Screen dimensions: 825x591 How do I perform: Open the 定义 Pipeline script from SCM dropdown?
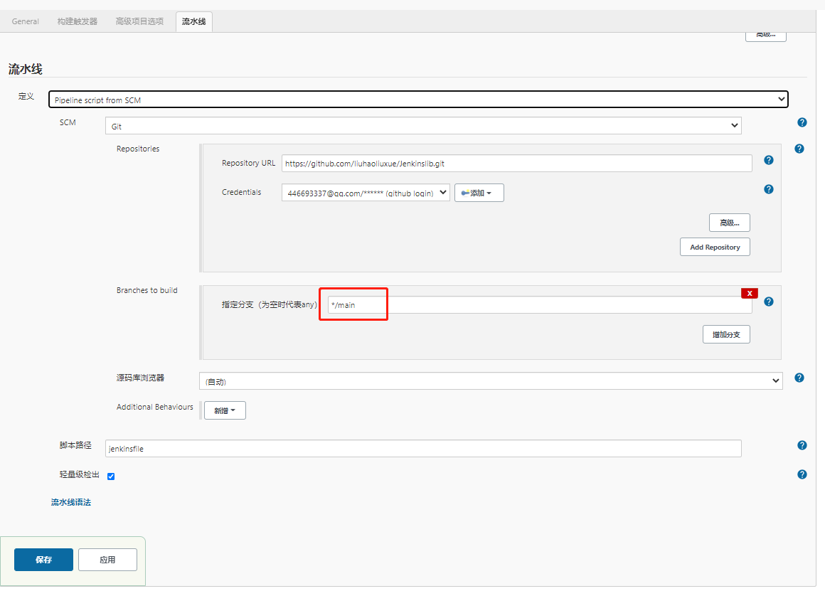[x=418, y=100]
